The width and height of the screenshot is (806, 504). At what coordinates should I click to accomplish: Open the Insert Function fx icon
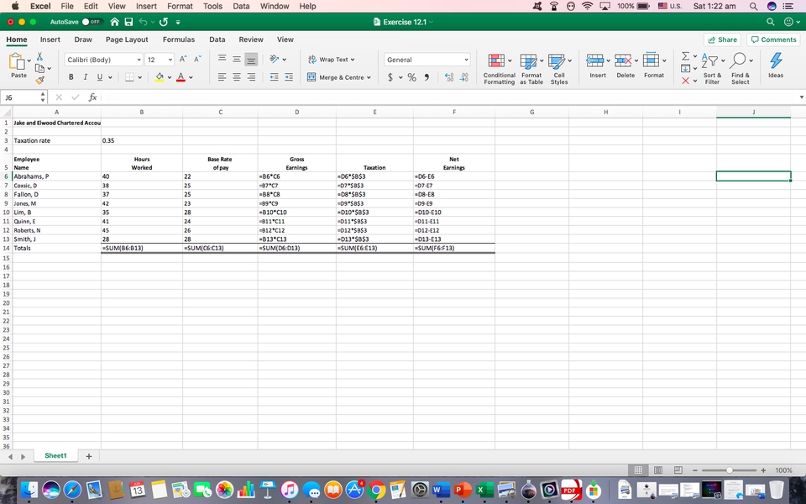click(x=92, y=97)
